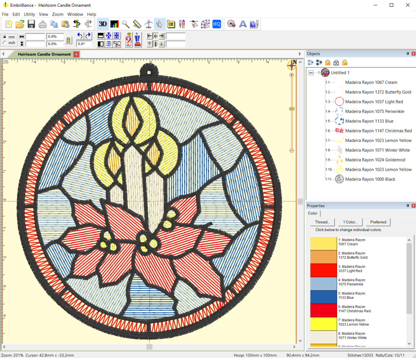
Task: Click the 1133 Blue color swatch
Action: click(x=323, y=297)
